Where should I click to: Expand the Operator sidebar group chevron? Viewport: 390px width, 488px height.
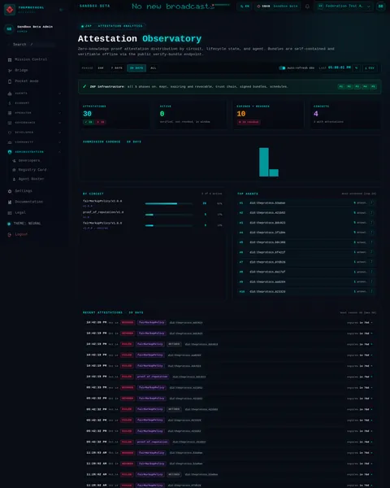59,113
